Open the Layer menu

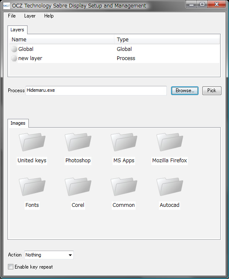[30, 16]
